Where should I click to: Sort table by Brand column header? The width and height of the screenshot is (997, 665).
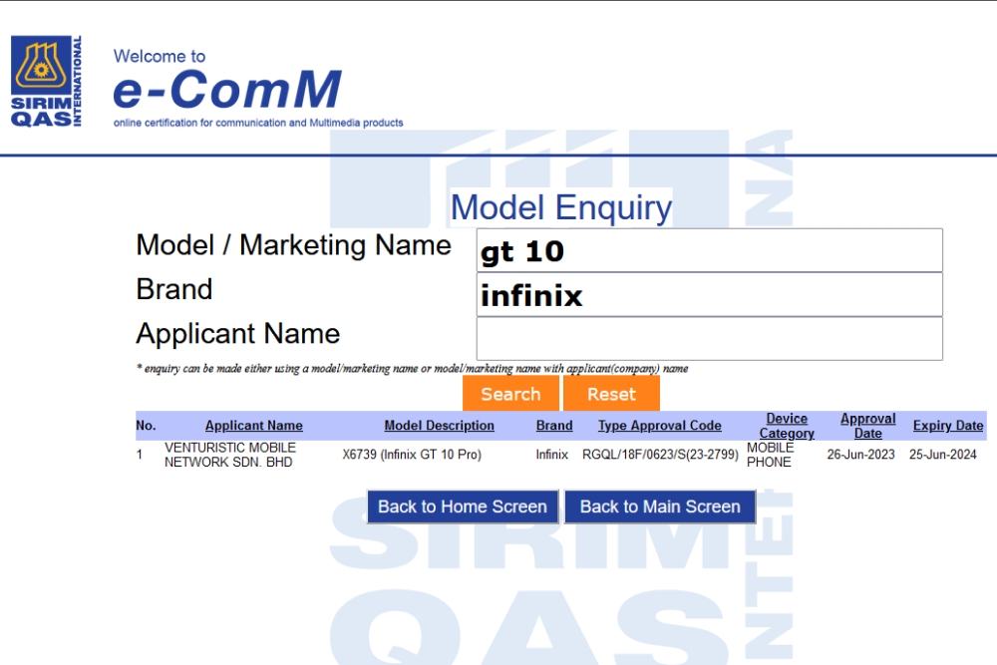point(553,426)
